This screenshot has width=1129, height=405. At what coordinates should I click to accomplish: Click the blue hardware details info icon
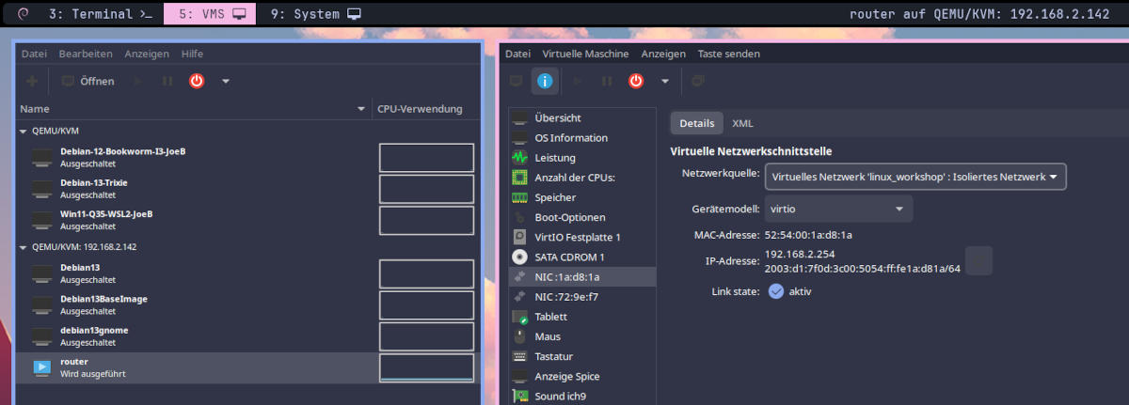(544, 81)
